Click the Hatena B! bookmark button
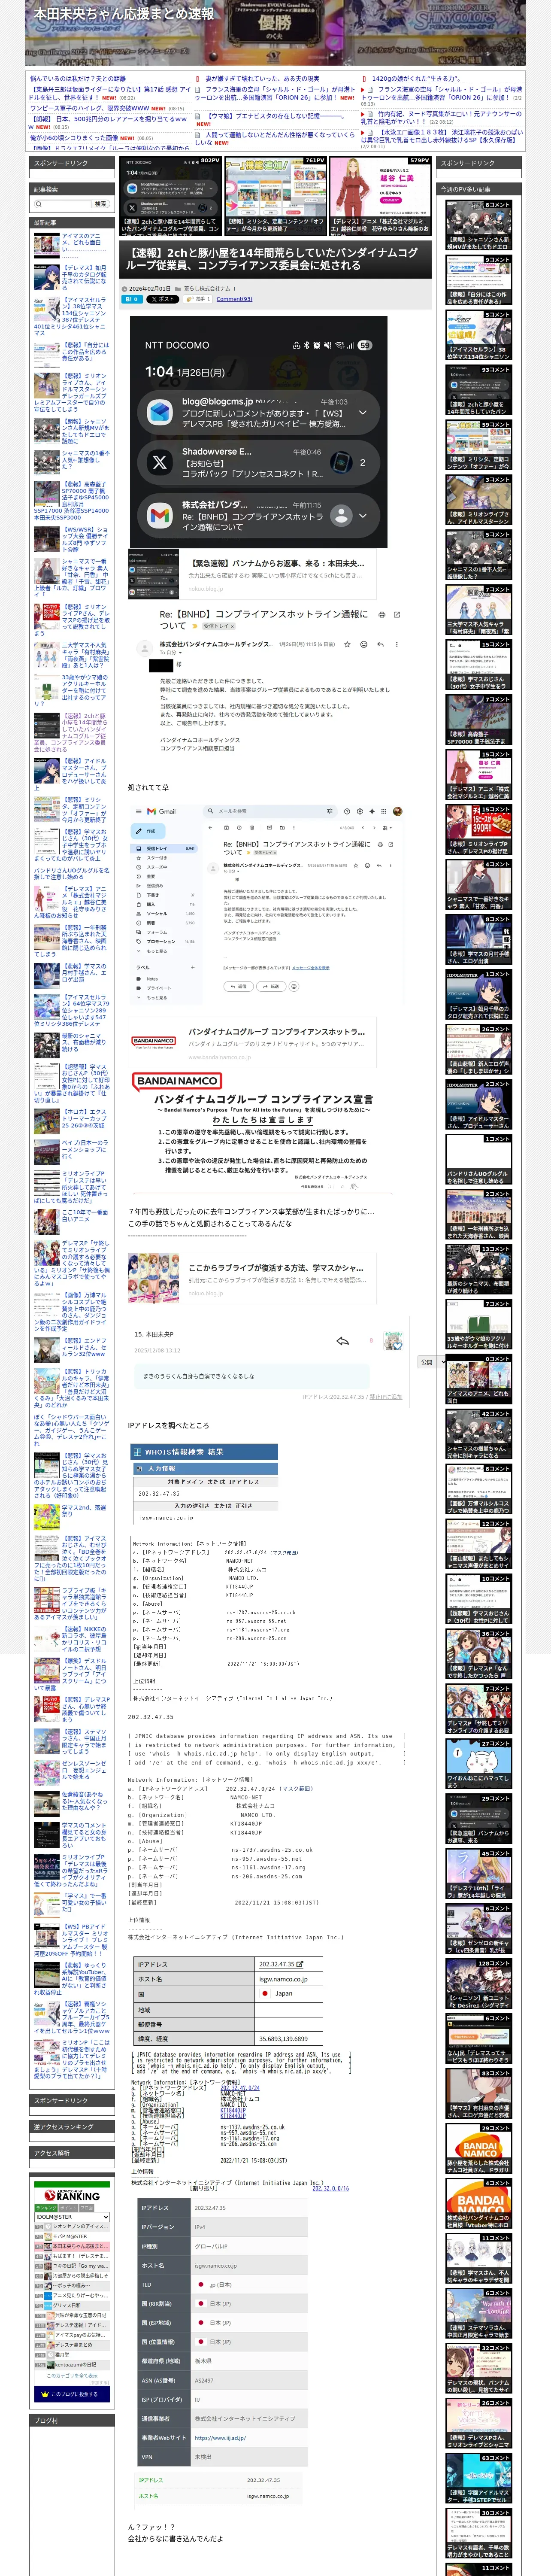551x2576 pixels. point(132,299)
